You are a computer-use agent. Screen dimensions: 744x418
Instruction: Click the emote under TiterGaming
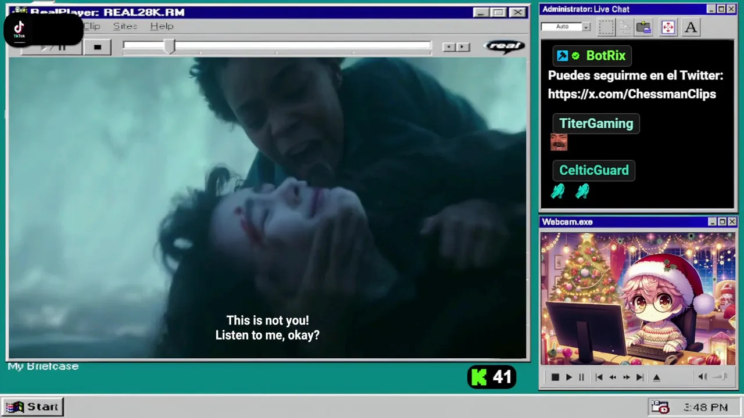pos(559,142)
